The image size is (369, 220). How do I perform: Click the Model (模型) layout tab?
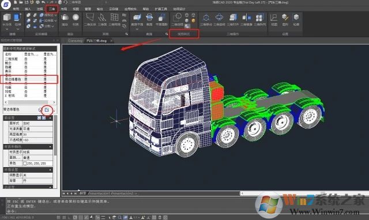[82, 193]
